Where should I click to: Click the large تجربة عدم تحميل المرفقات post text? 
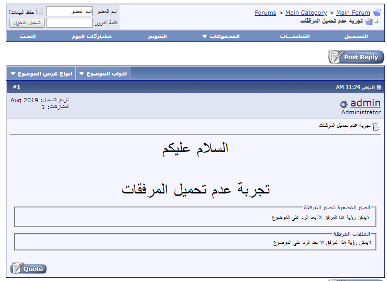coord(196,190)
